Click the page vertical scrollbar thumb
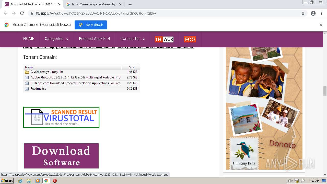The width and height of the screenshot is (327, 184). 325,91
